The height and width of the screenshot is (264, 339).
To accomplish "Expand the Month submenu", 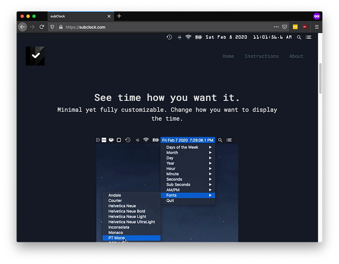I will (188, 153).
